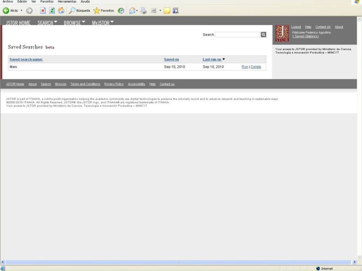362x271 pixels.
Task: Open the Atrás history dropdown arrow
Action: [21, 11]
